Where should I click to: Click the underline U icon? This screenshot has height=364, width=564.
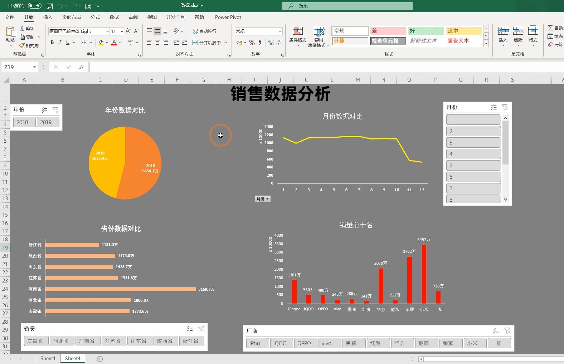(68, 43)
